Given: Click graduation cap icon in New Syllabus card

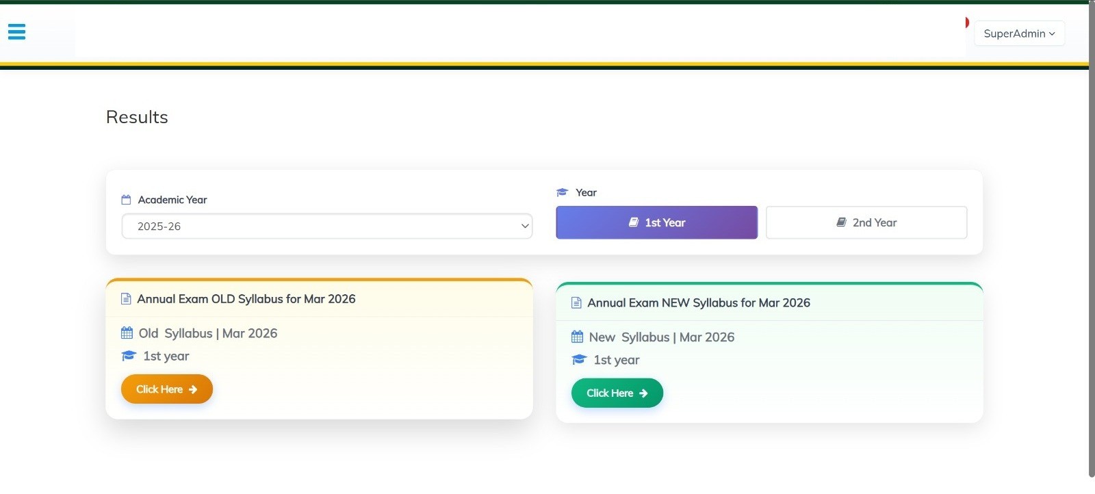Looking at the screenshot, I should coord(579,360).
